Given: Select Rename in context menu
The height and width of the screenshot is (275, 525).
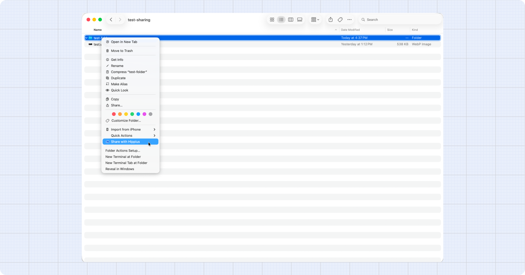Looking at the screenshot, I should (130, 66).
